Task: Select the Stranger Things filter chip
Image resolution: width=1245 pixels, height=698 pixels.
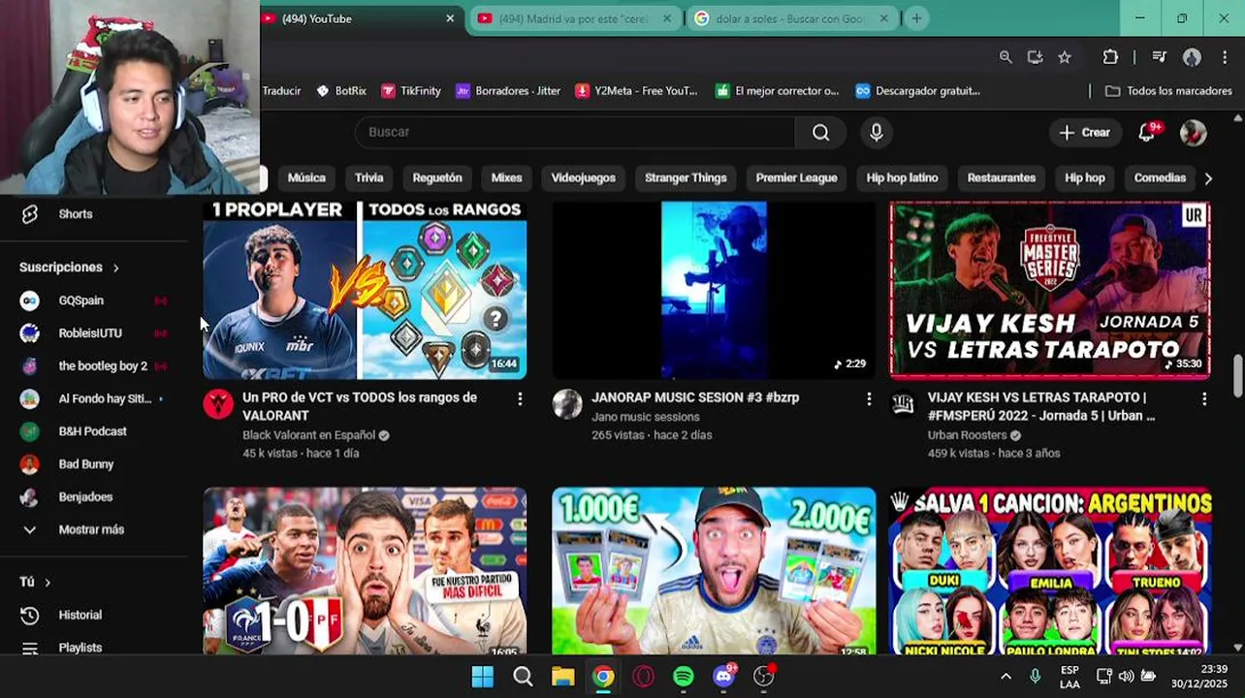Action: pyautogui.click(x=686, y=178)
